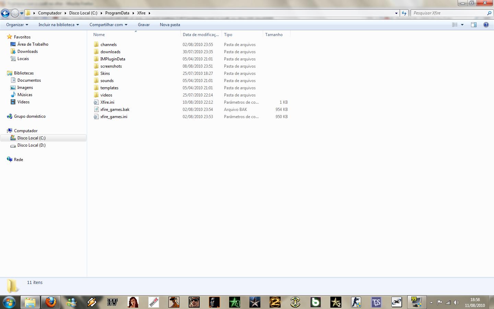
Task: Click in the Pesquisar Xfire search box
Action: click(449, 13)
